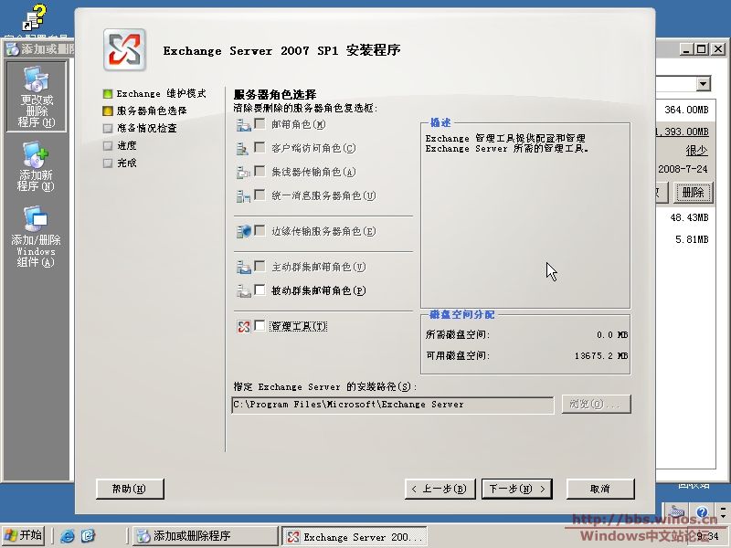Click the 管理工具 role icon
The height and width of the screenshot is (548, 731).
pos(243,326)
